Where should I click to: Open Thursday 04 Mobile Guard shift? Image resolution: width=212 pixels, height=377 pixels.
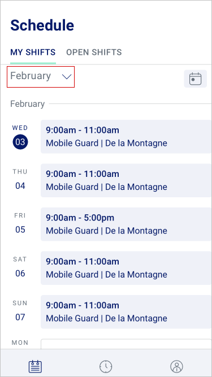click(x=126, y=180)
